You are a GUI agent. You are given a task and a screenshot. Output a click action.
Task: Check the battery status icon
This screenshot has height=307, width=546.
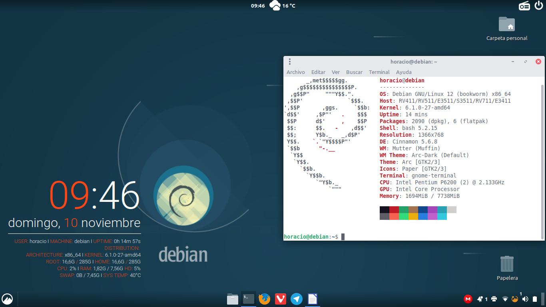pyautogui.click(x=535, y=299)
